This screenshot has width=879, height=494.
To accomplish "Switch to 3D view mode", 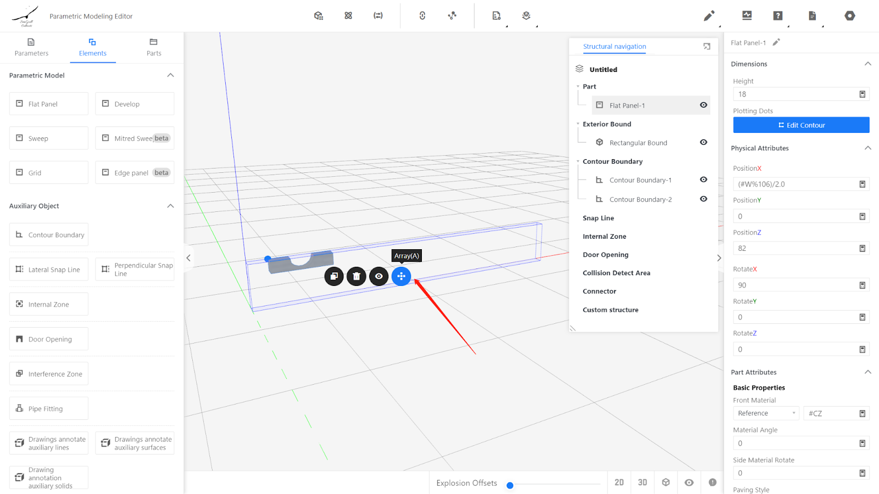I will tap(642, 482).
